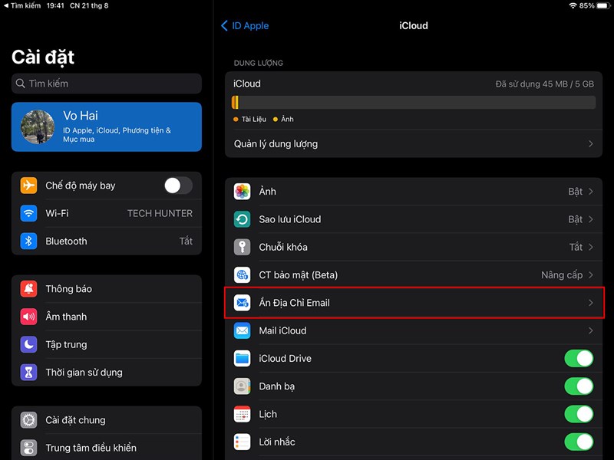Turn on Chế độ máy bay toggle
This screenshot has height=460, width=614.
177,185
